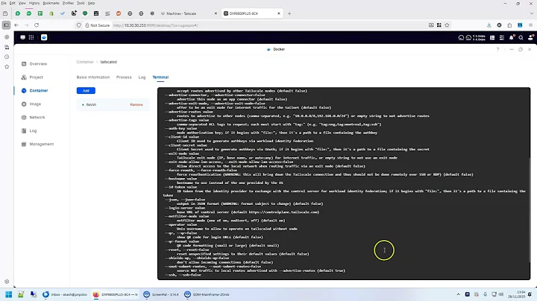Viewport: 537px width, 301px height.
Task: Go to Container breadcrumb link
Action: (x=85, y=62)
